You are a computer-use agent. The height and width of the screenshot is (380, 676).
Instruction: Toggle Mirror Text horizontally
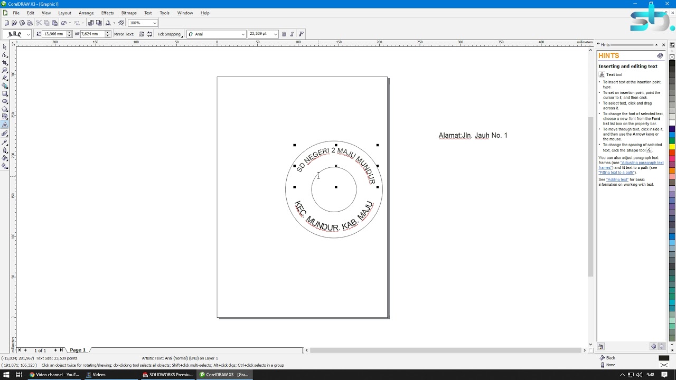pyautogui.click(x=141, y=34)
